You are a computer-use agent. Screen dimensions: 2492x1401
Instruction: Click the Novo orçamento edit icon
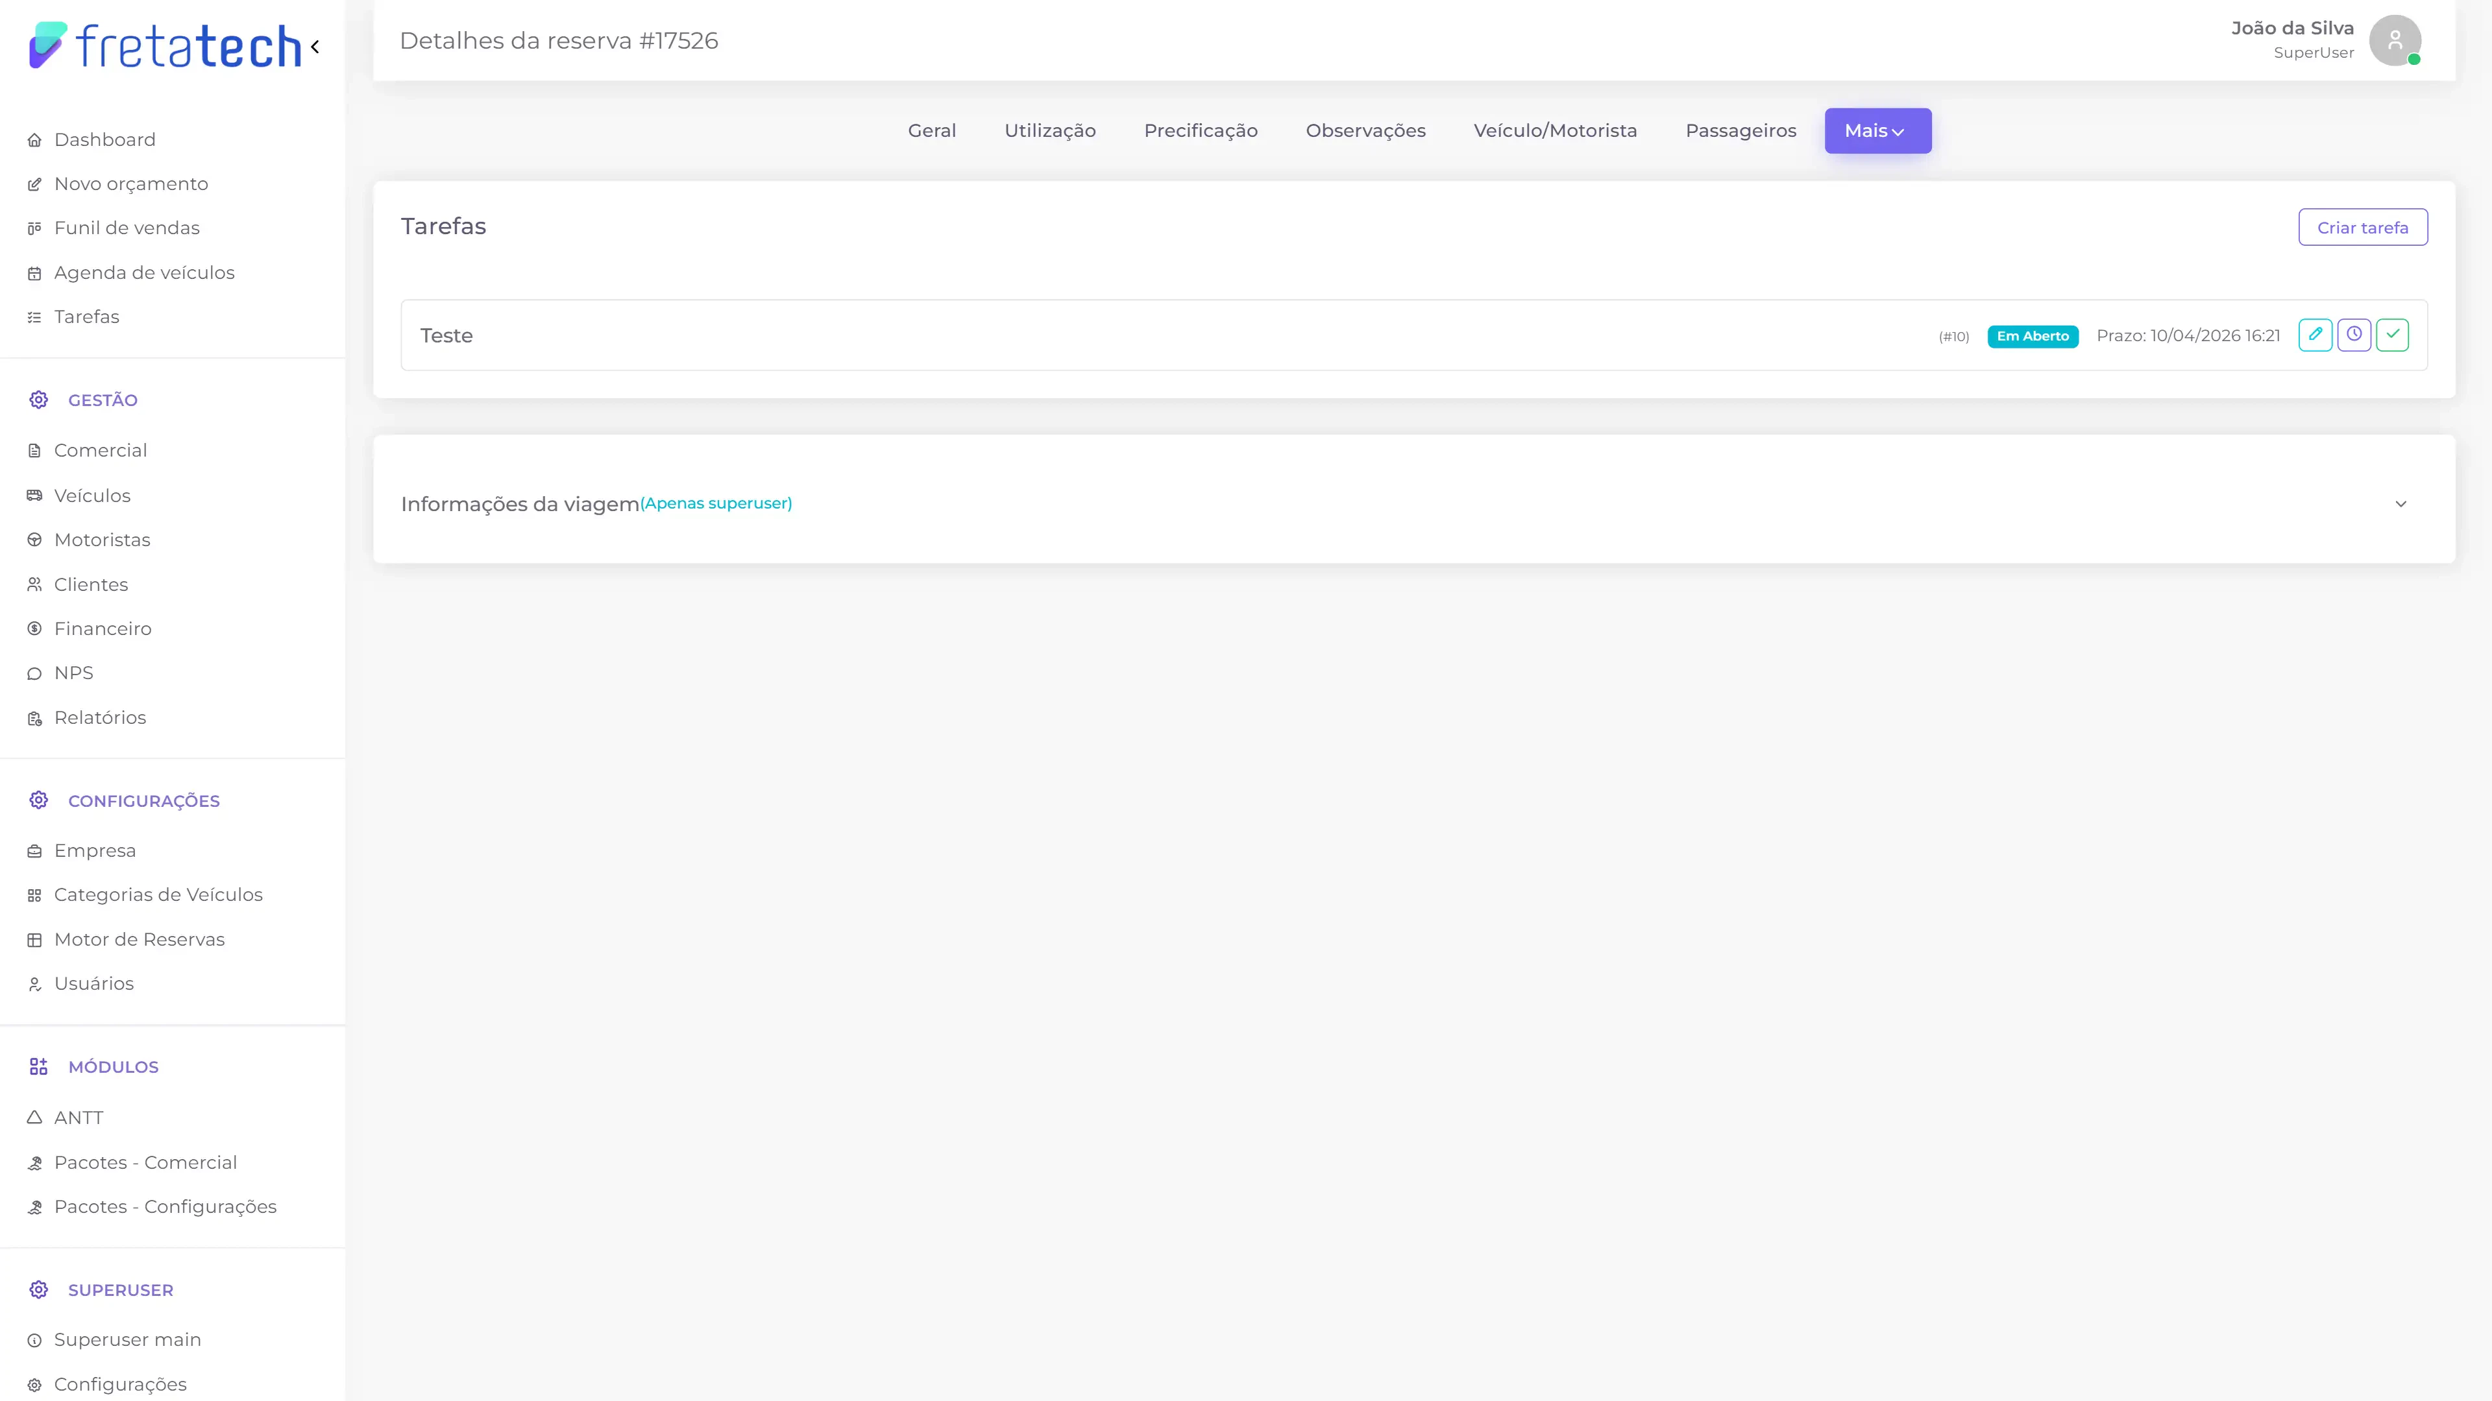pyautogui.click(x=35, y=185)
